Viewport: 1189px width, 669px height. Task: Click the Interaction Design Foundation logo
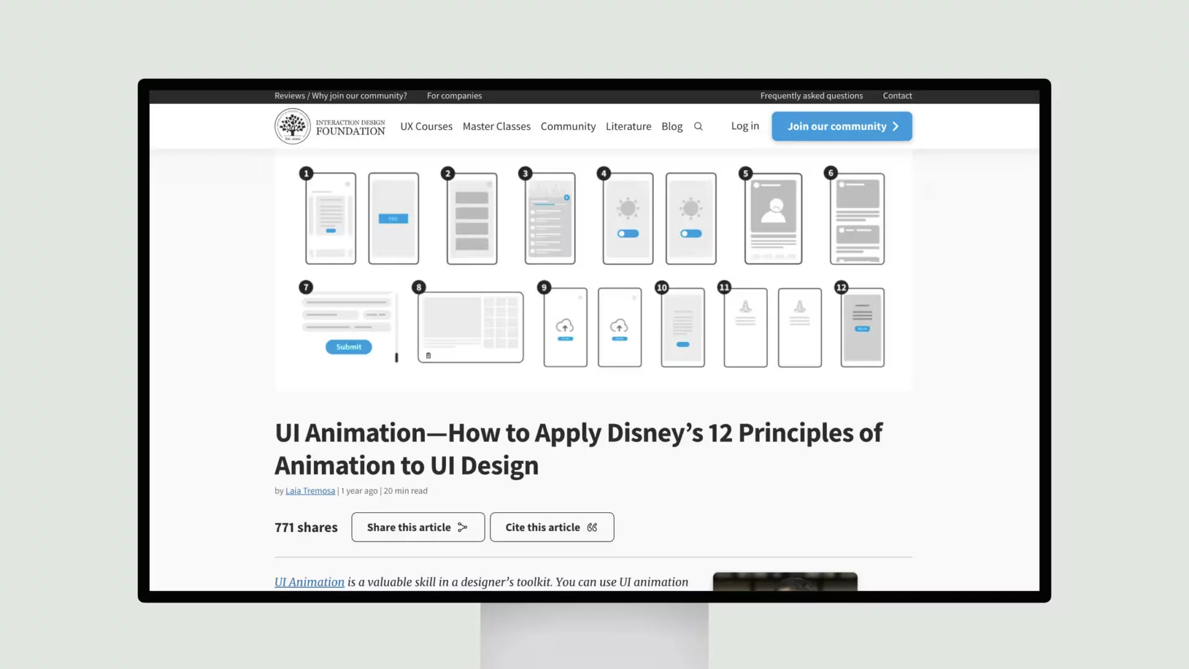point(329,126)
